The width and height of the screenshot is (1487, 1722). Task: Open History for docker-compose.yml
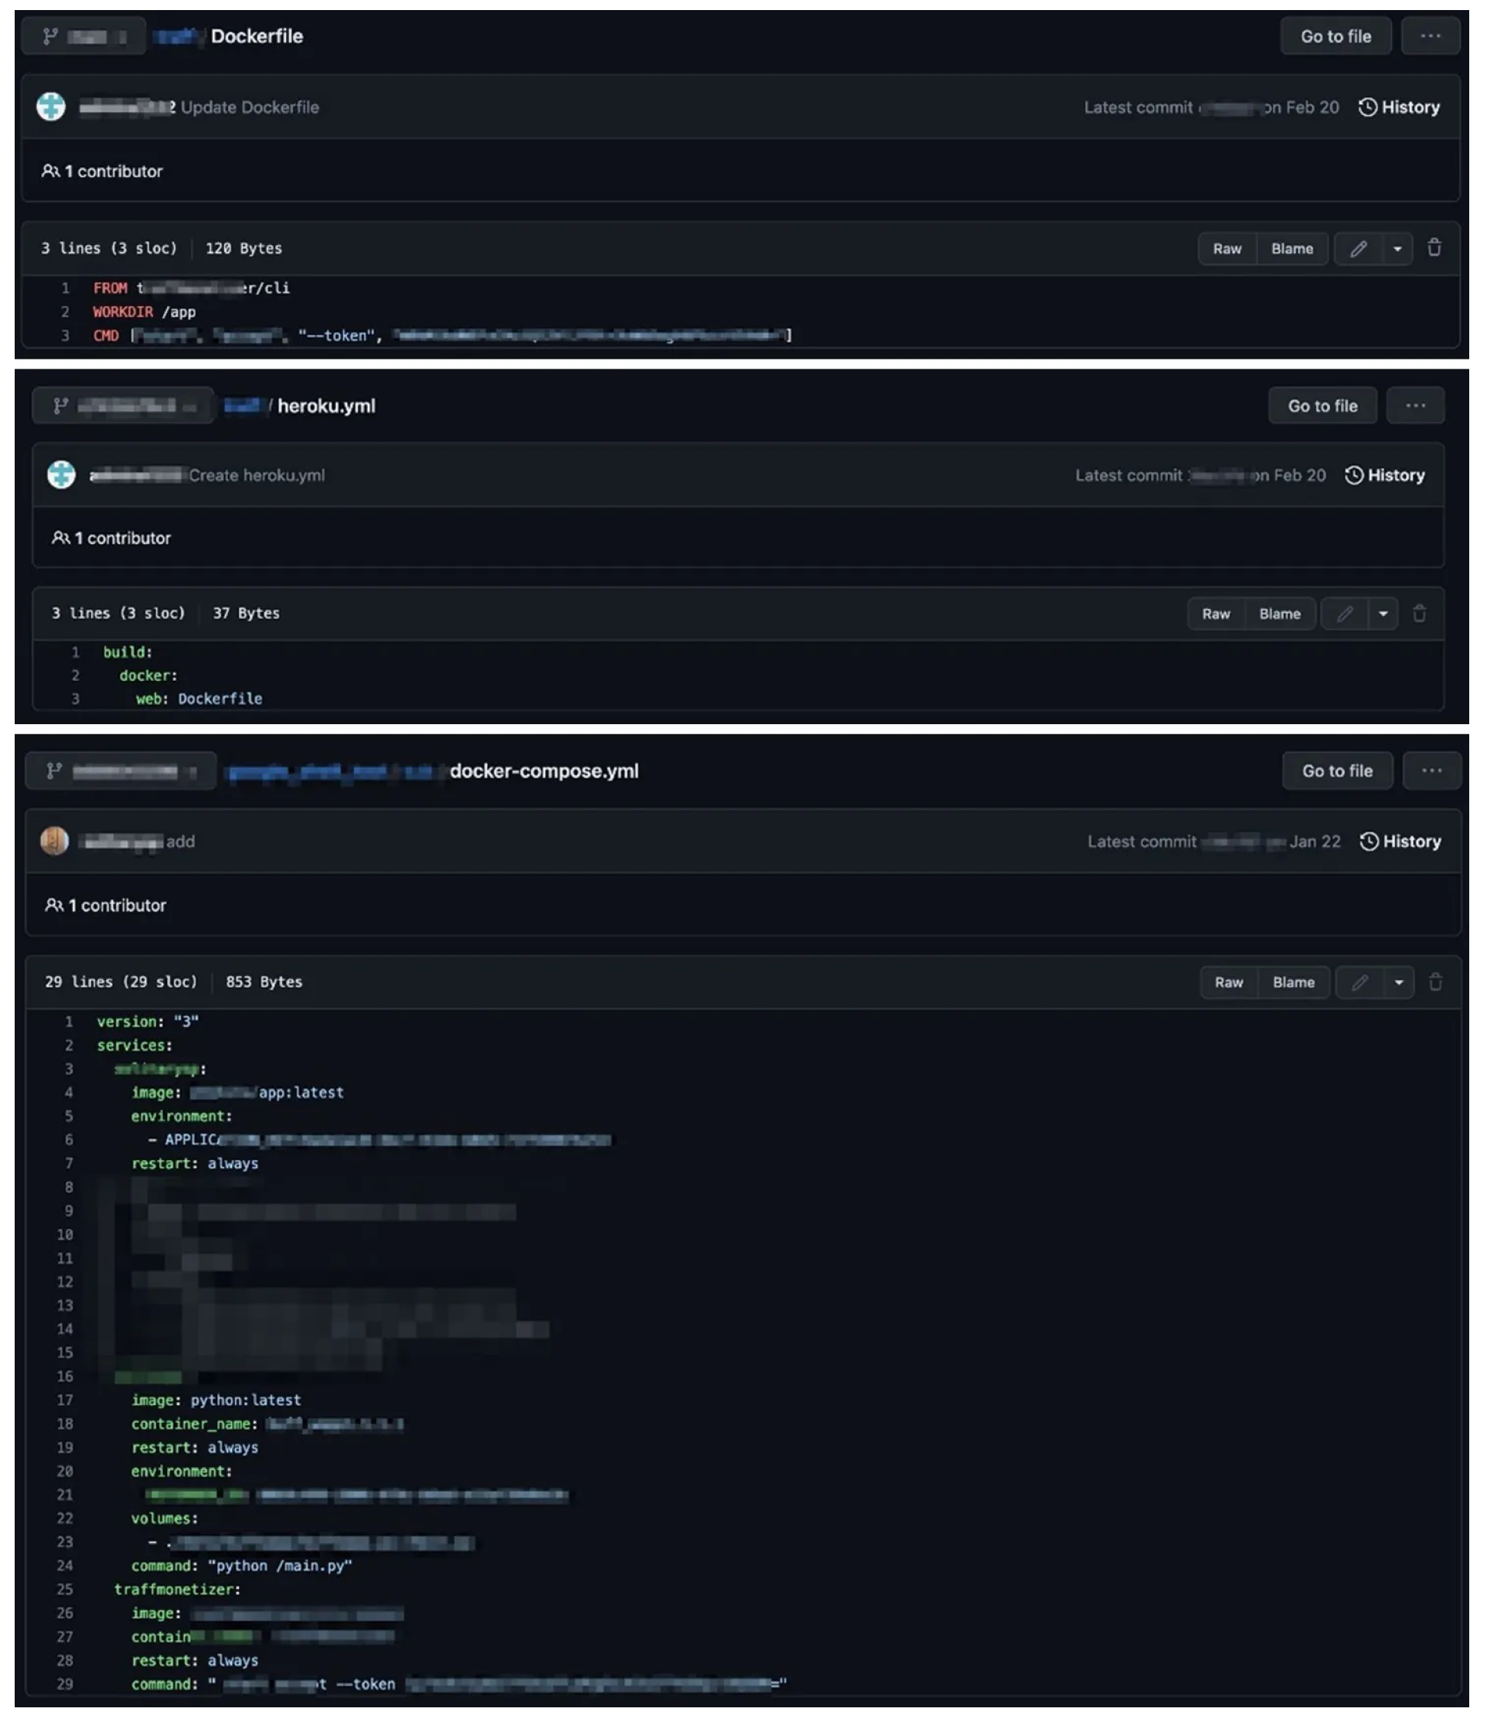click(1400, 841)
